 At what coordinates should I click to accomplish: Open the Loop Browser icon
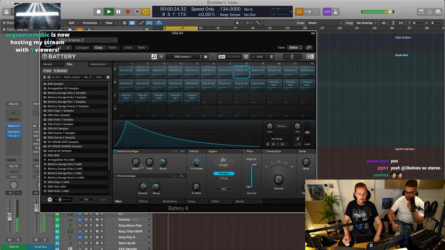click(x=430, y=12)
